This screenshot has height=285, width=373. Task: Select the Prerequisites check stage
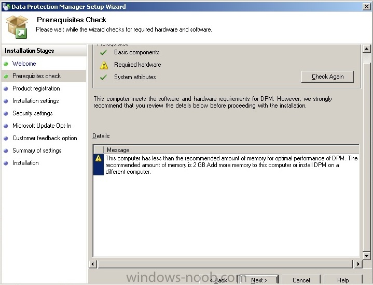pos(37,76)
